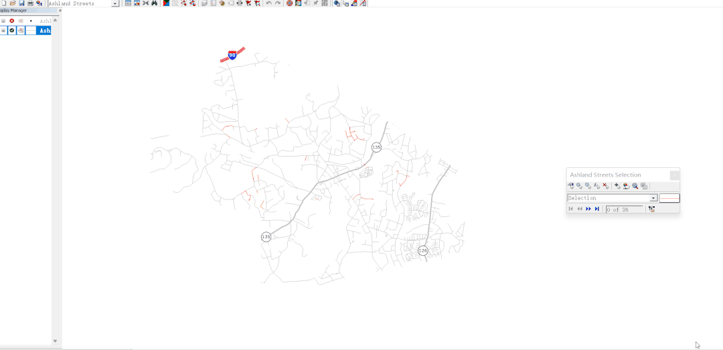Open a file with folder icon
The image size is (723, 350).
click(x=13, y=3)
